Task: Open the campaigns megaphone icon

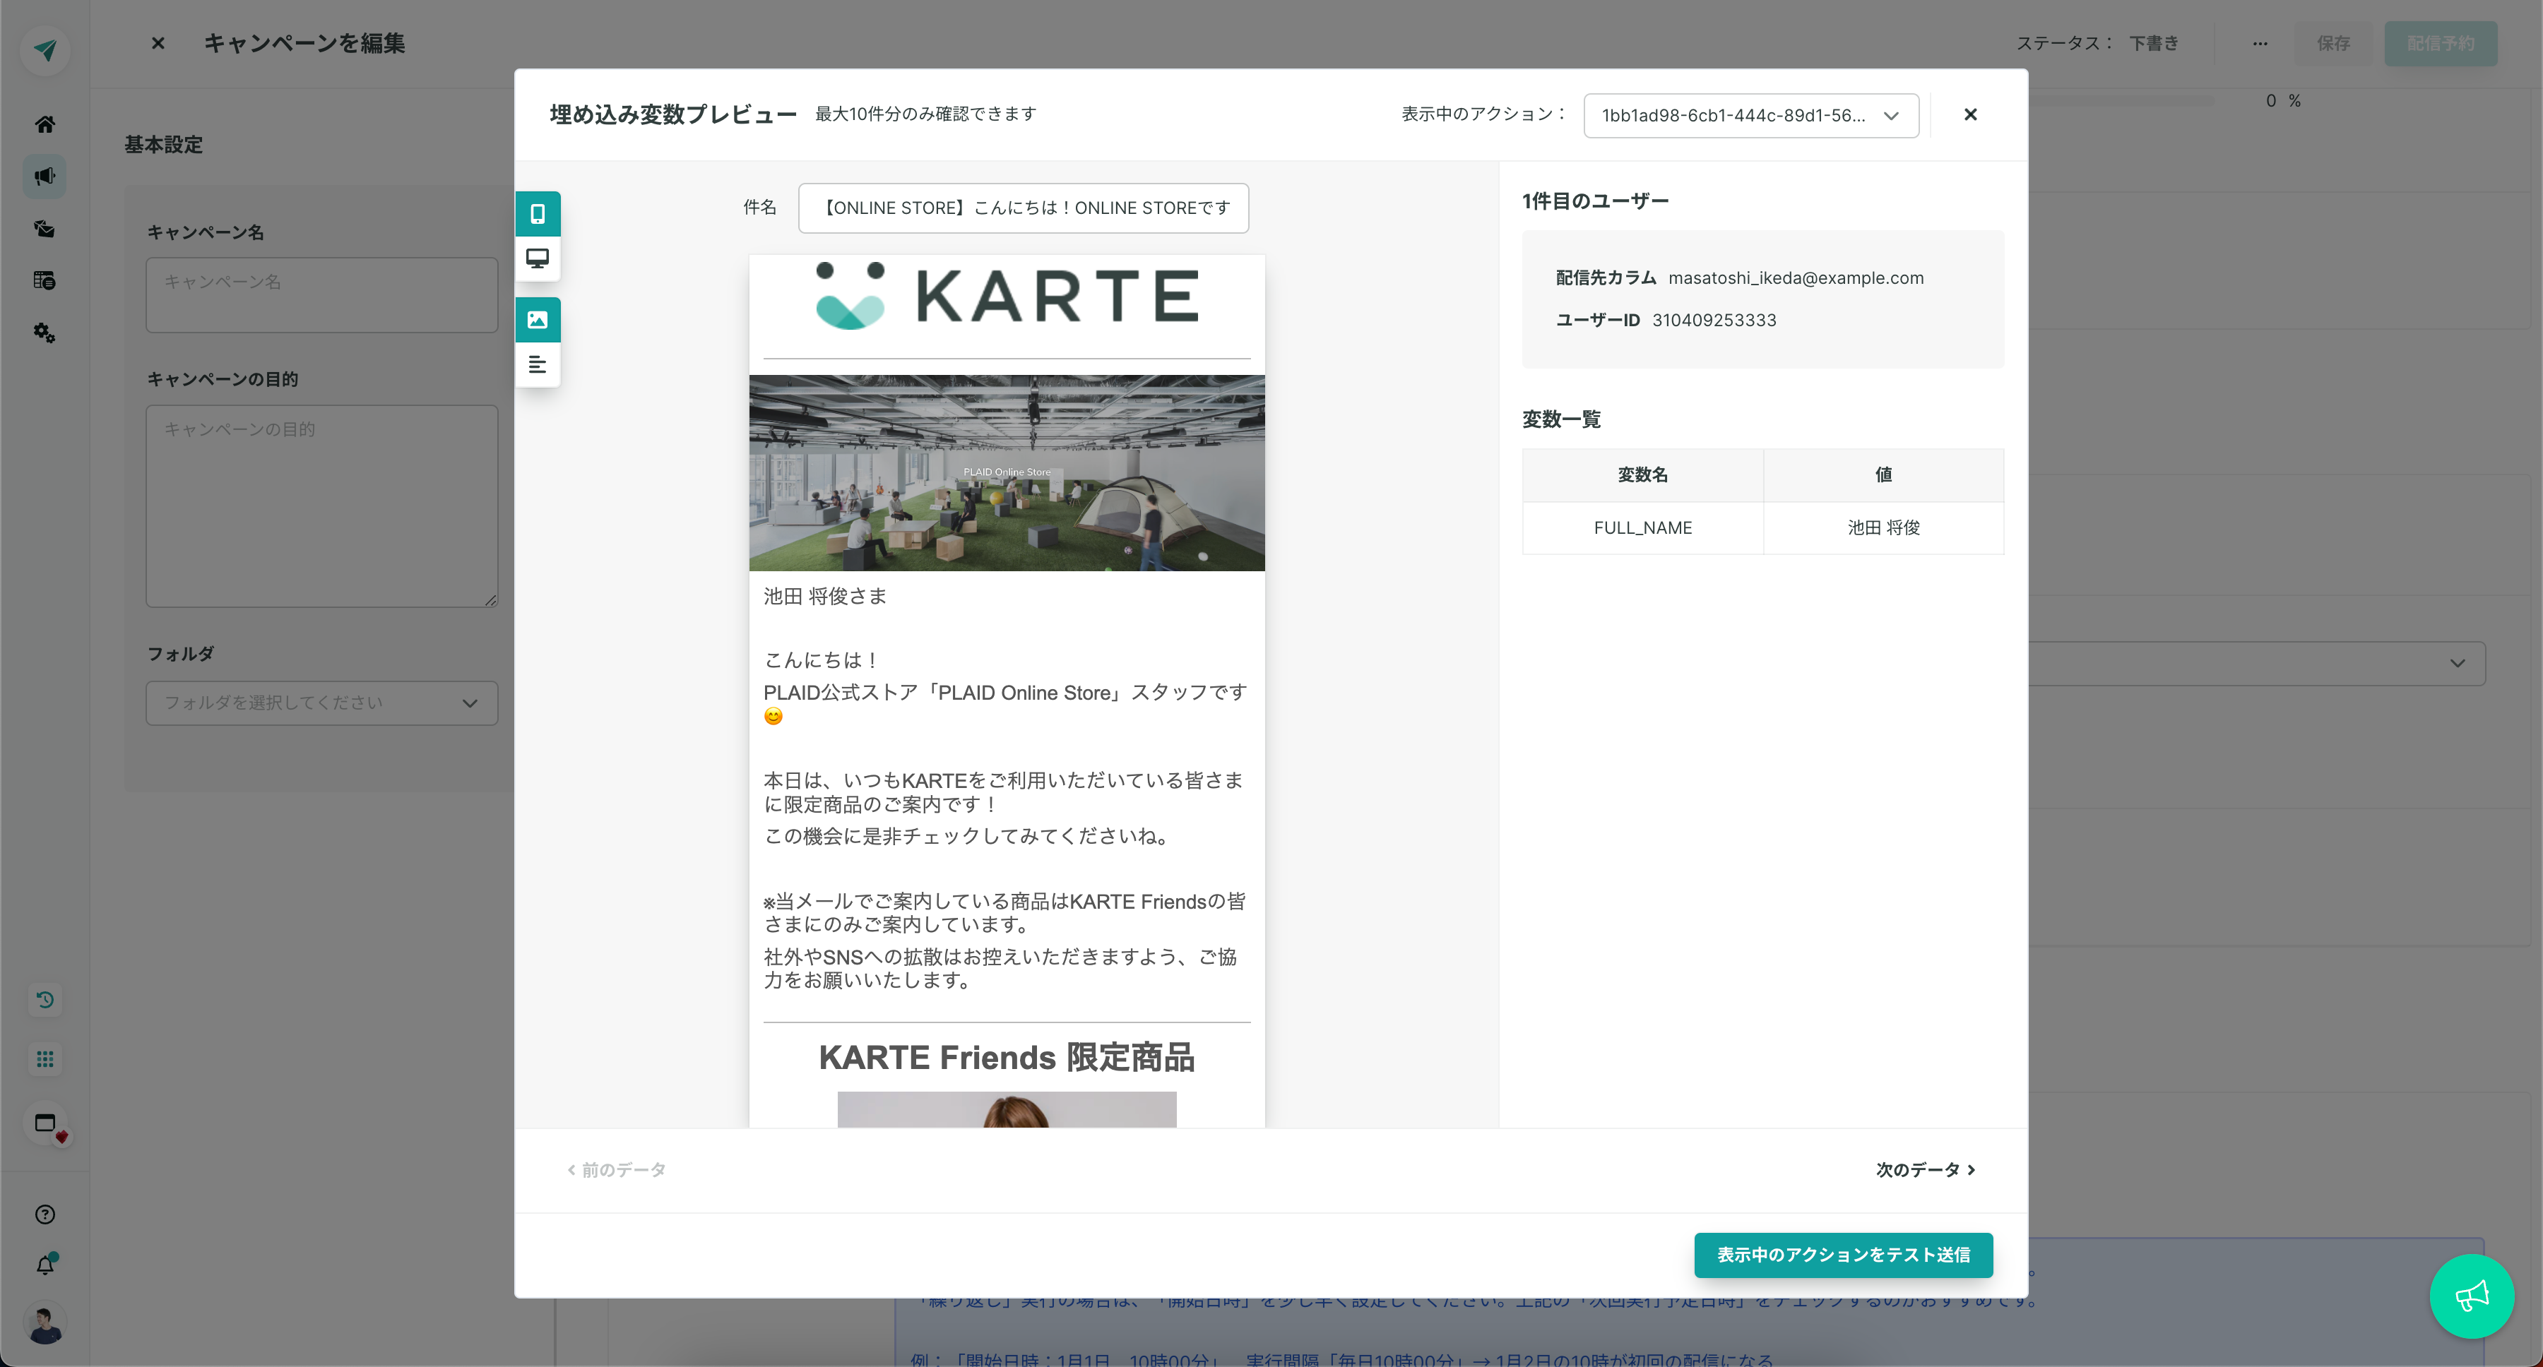Action: 45,177
